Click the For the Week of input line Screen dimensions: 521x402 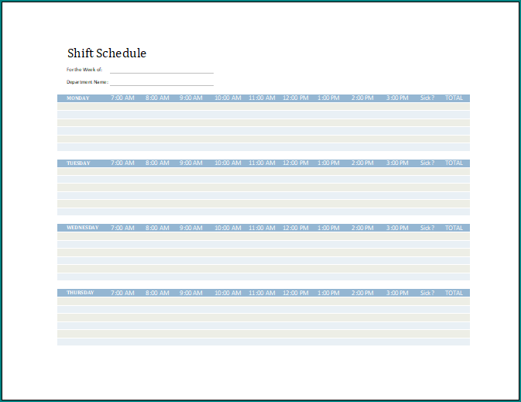point(162,70)
